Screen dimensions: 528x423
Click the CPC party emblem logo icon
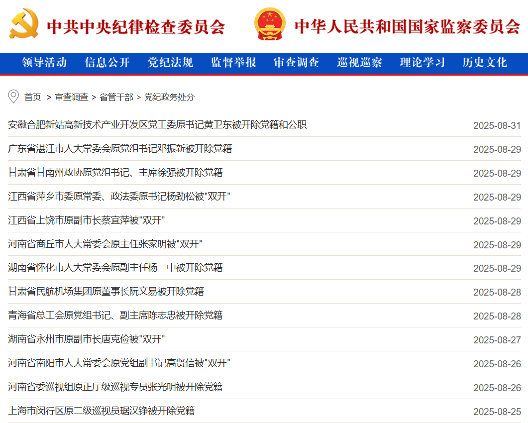tap(25, 23)
